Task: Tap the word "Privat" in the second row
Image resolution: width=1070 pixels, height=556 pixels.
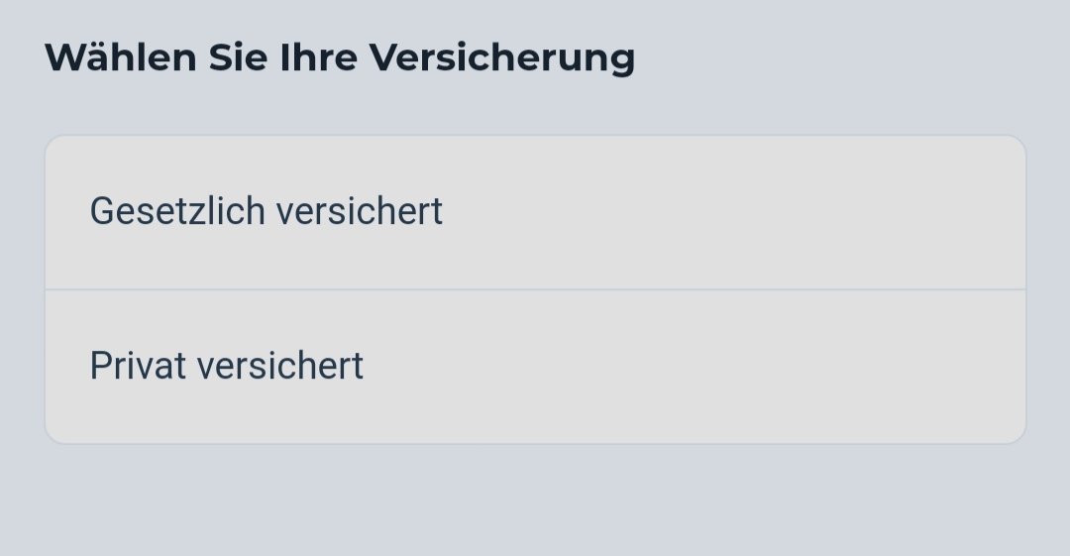Action: [x=138, y=367]
